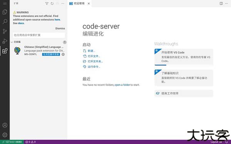Image resolution: width=231 pixels, height=144 pixels.
Task: Open the Accounts menu icon
Action: [x=5, y=125]
